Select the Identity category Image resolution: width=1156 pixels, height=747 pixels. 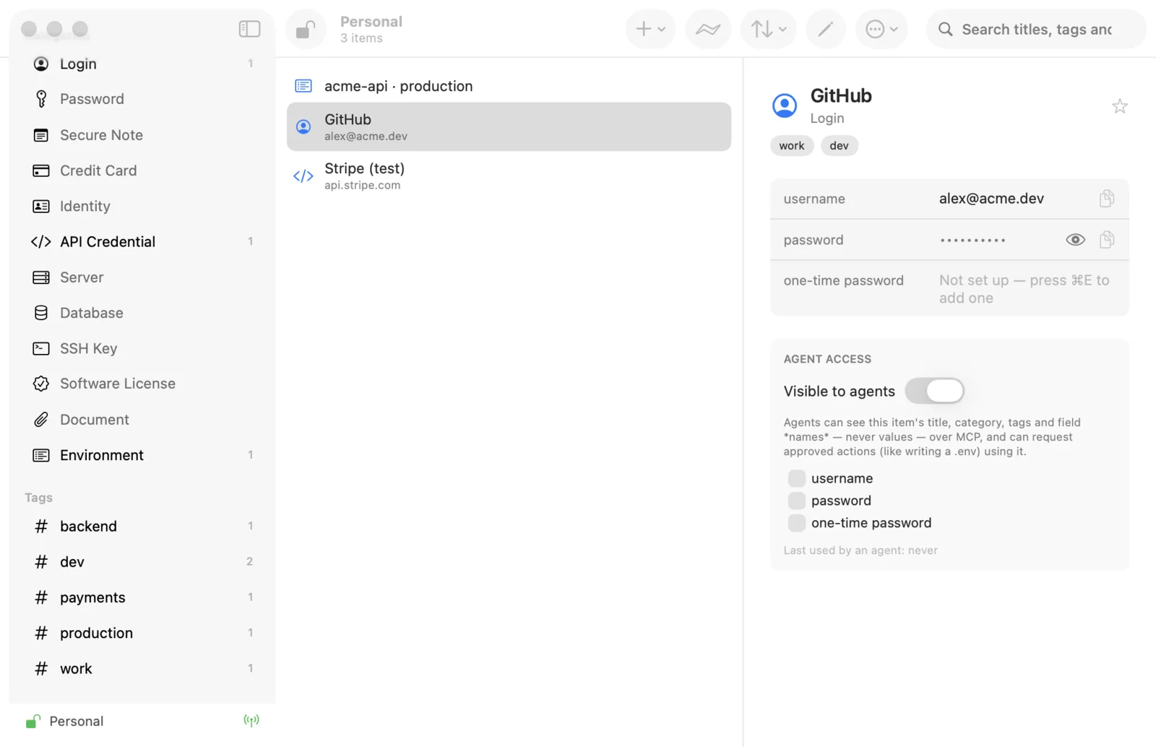click(142, 206)
